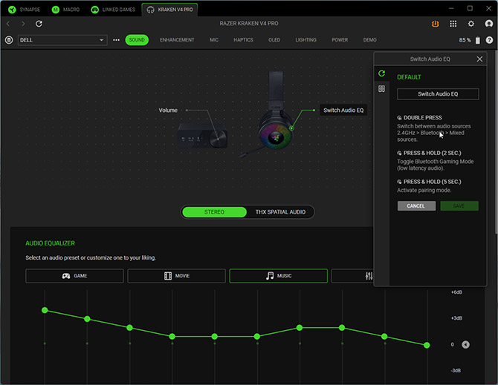Click the Switch Audio EQ headset label
The width and height of the screenshot is (498, 385).
coord(343,111)
